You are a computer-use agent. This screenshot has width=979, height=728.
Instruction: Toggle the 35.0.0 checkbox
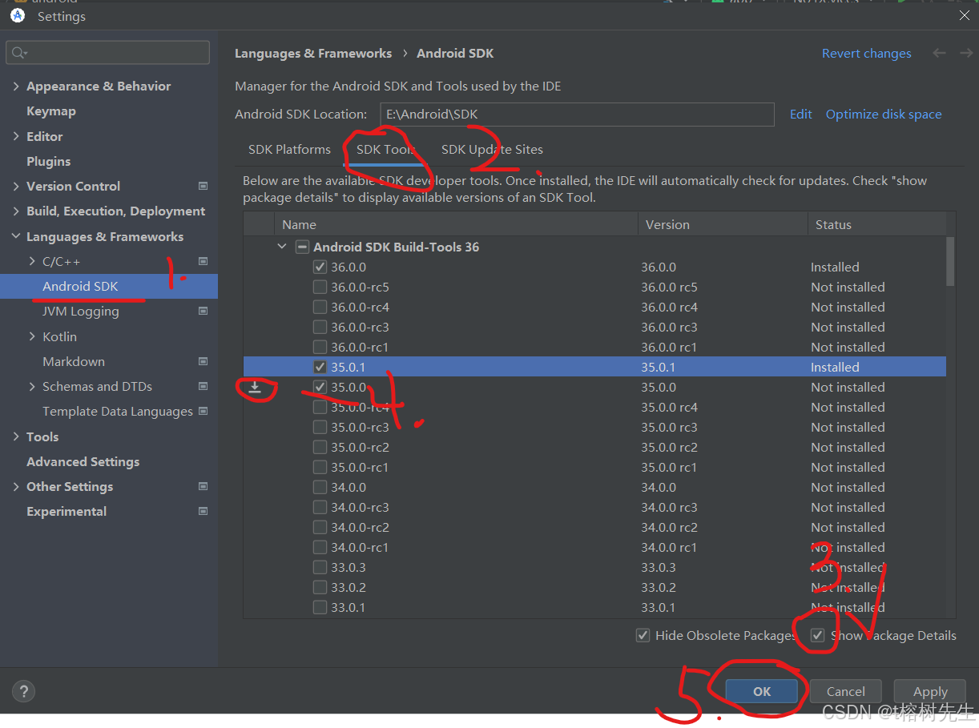pyautogui.click(x=320, y=387)
